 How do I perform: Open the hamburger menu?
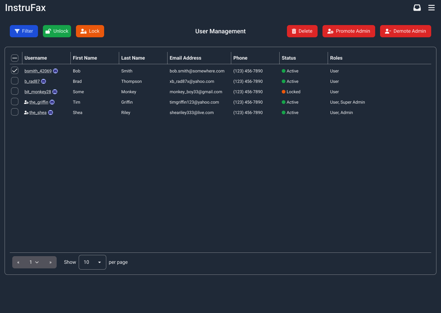(431, 8)
